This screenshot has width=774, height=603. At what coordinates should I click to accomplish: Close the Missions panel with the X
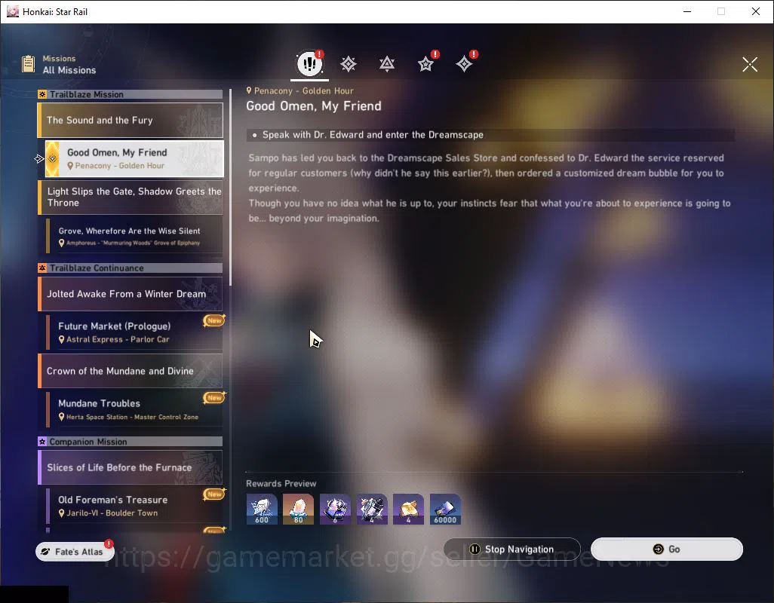tap(750, 64)
